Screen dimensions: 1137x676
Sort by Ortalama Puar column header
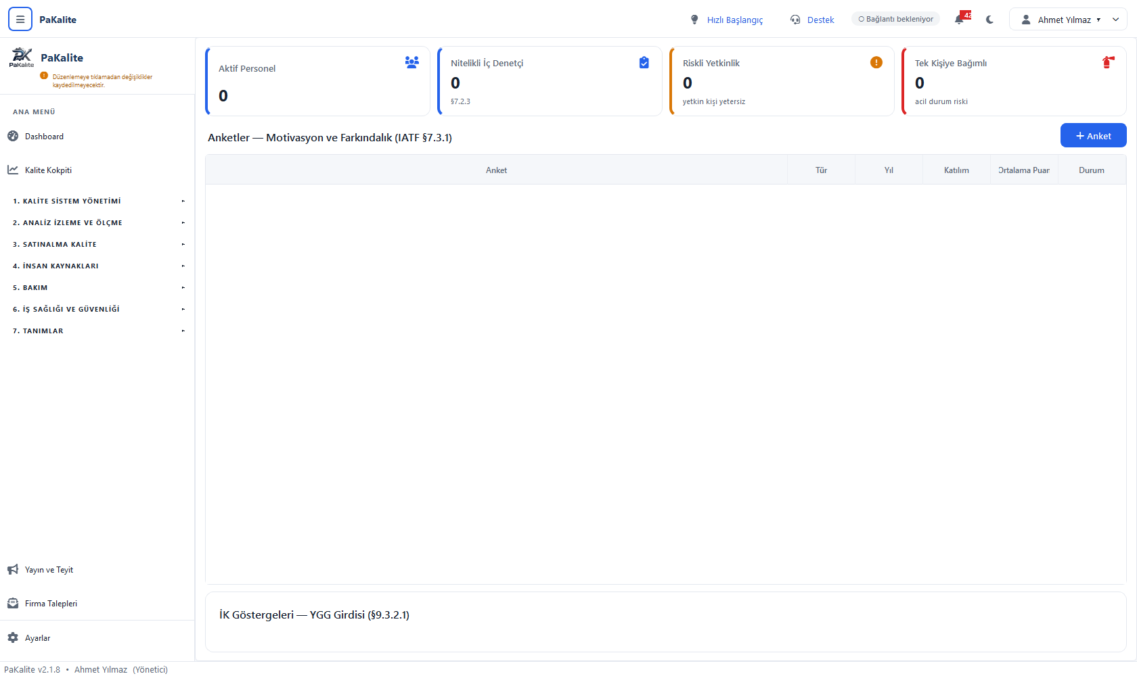click(x=1024, y=170)
